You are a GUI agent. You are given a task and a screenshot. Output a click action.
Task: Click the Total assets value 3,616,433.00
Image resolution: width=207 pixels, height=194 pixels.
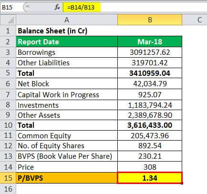coord(150,125)
